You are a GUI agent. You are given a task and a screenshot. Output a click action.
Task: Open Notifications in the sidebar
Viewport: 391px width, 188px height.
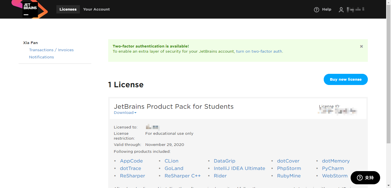[x=42, y=57]
